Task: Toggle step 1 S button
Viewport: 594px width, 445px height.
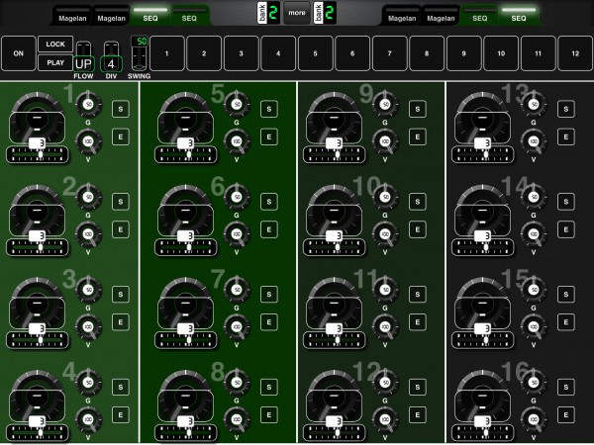Action: click(121, 109)
